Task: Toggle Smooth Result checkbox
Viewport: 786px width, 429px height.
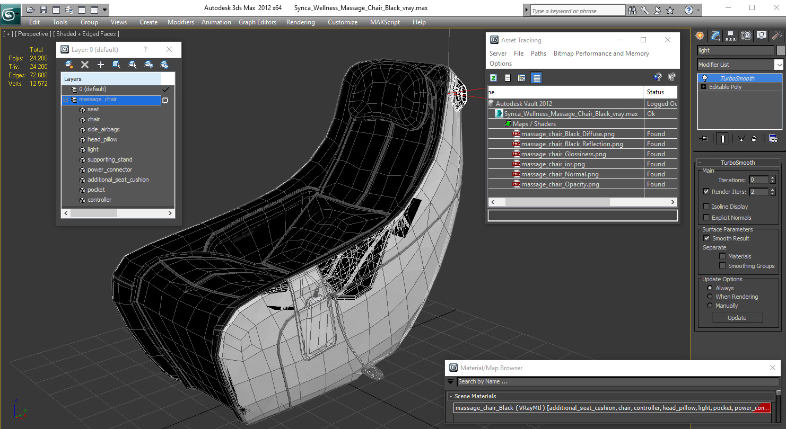Action: point(706,238)
